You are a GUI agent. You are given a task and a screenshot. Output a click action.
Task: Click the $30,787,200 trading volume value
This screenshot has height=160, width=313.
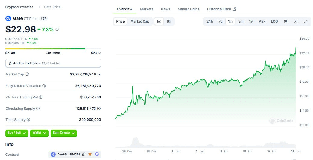[90, 97]
